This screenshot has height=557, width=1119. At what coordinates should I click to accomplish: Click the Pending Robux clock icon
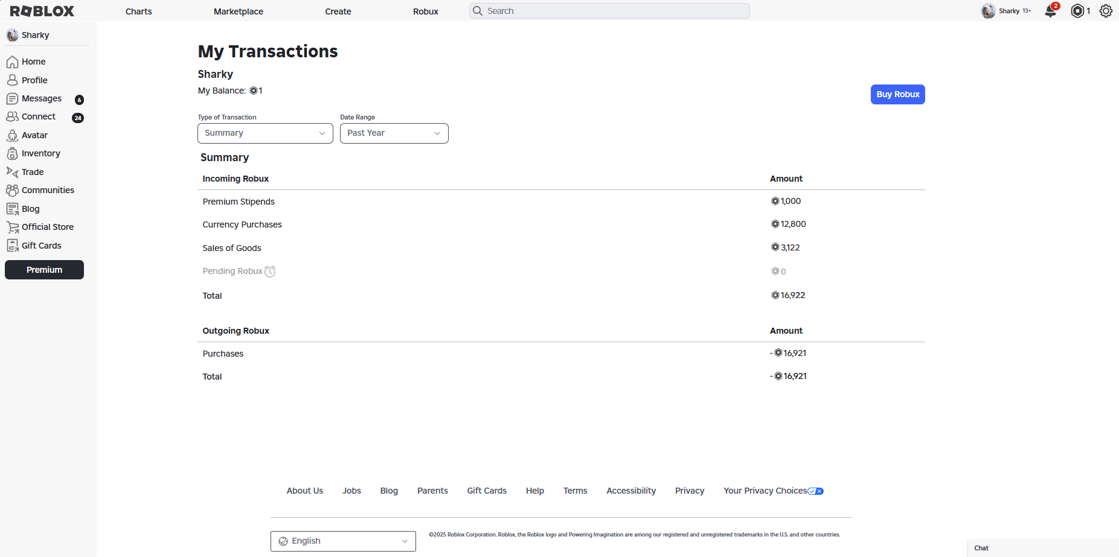tap(270, 272)
